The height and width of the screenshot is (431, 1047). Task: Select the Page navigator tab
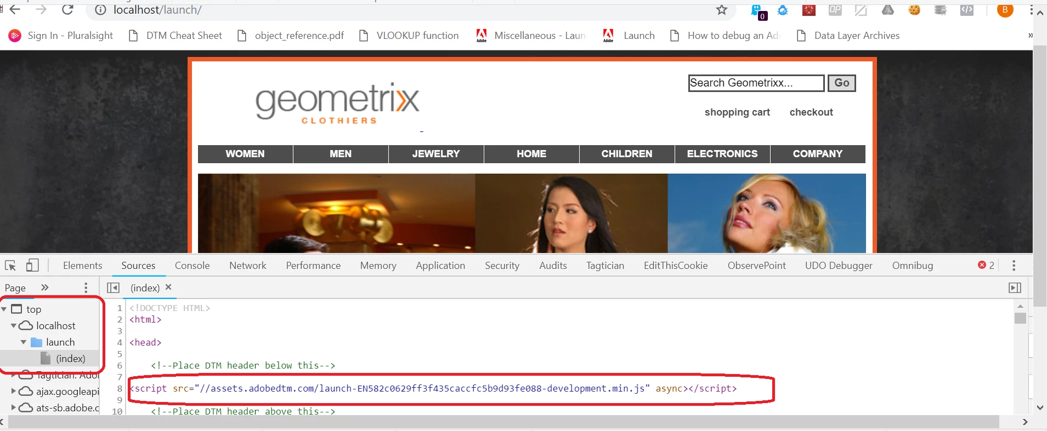(15, 288)
